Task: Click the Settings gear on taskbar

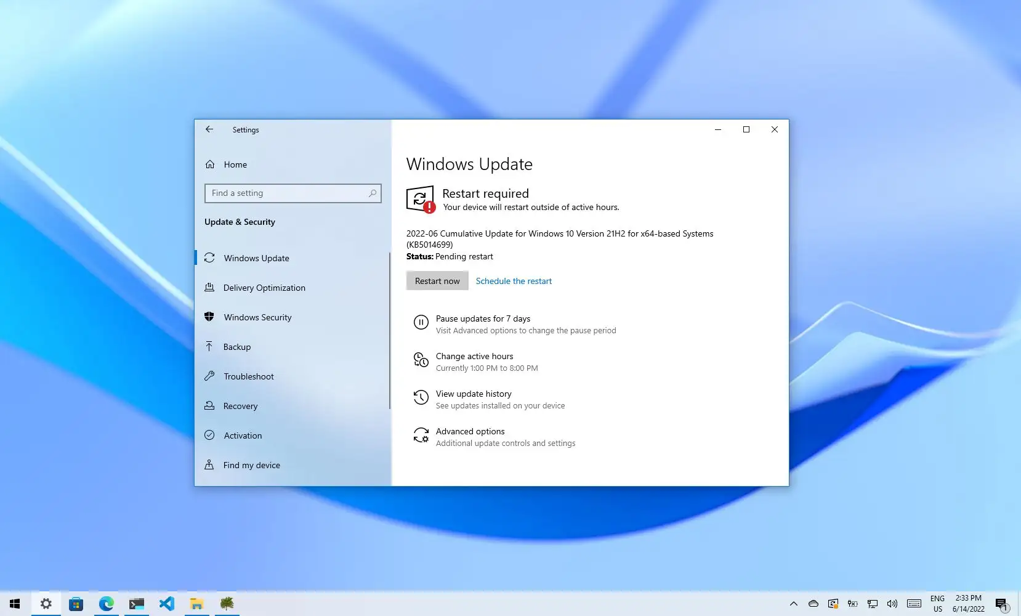Action: point(46,604)
